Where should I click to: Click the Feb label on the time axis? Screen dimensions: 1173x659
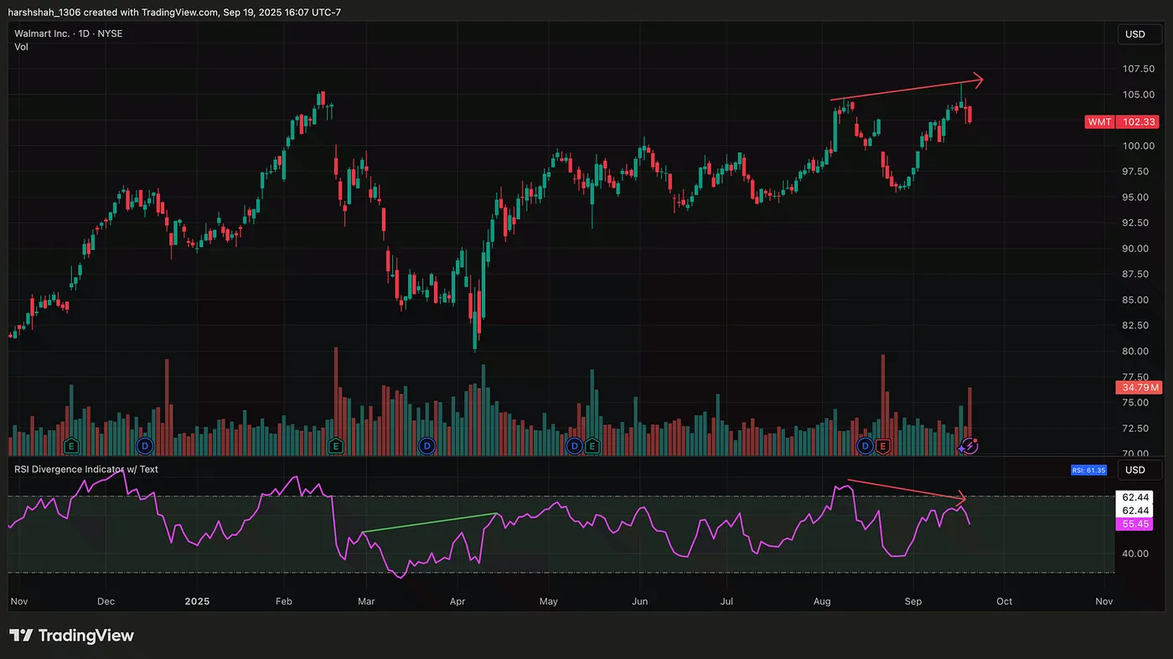pyautogui.click(x=283, y=601)
